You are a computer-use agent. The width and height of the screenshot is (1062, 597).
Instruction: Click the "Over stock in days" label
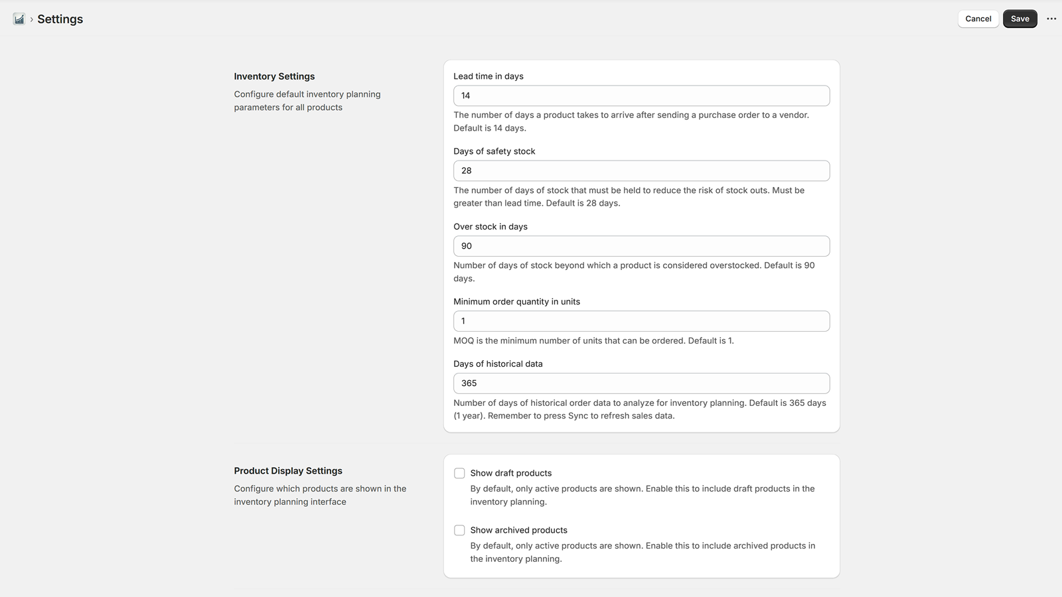(491, 227)
